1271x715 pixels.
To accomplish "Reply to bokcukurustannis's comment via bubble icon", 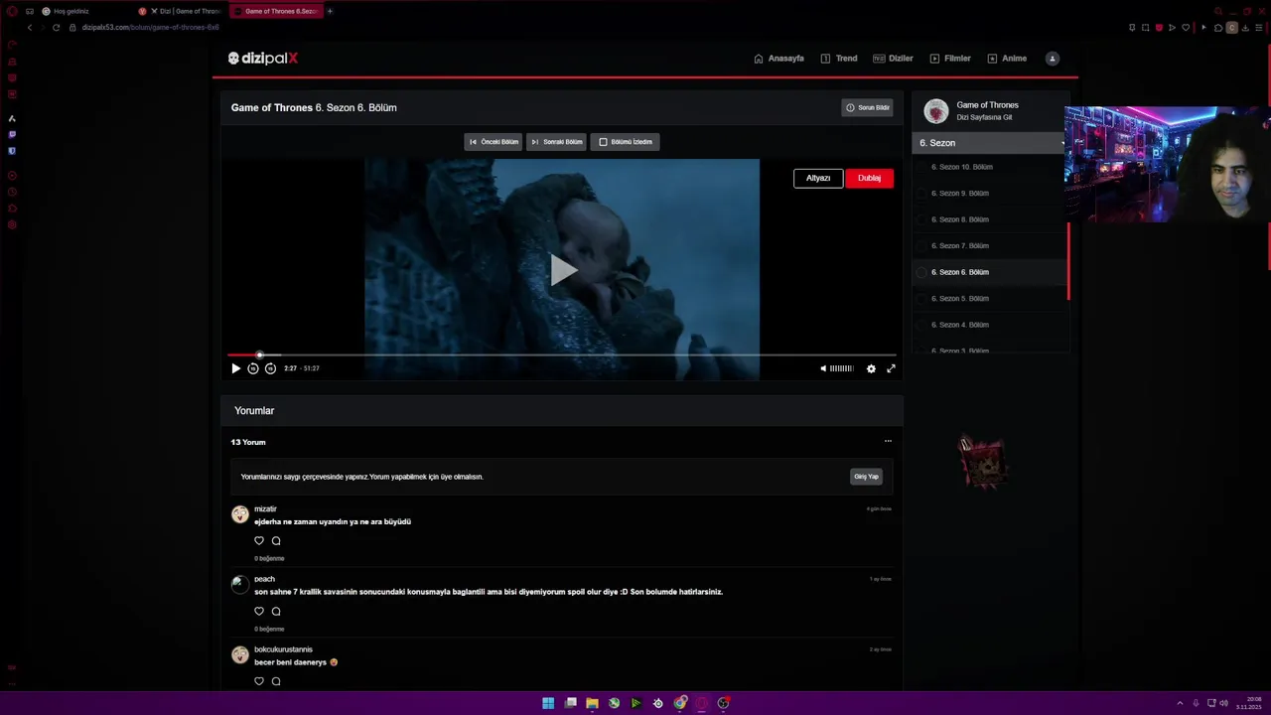I will (x=276, y=681).
